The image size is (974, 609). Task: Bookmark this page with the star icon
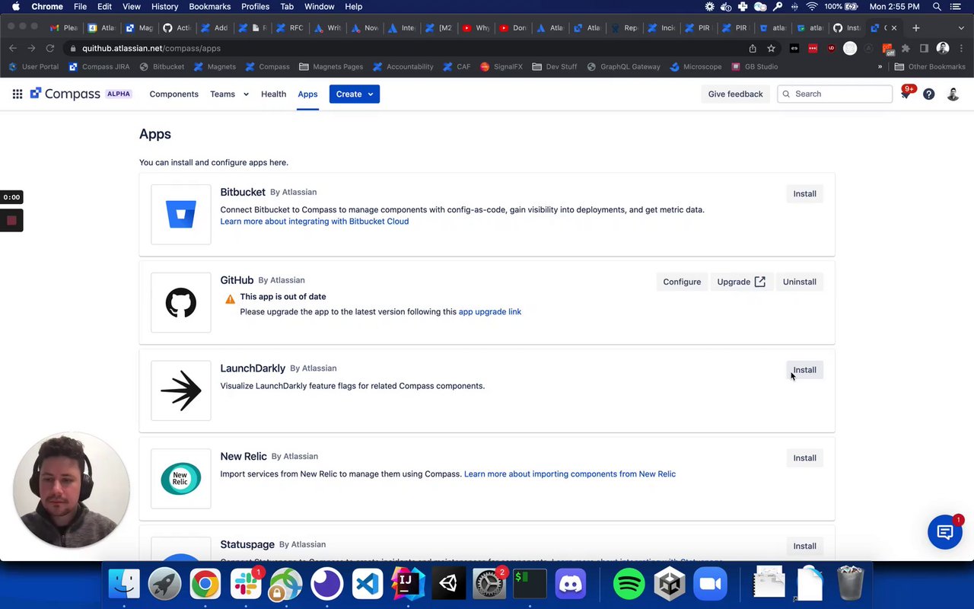click(771, 48)
